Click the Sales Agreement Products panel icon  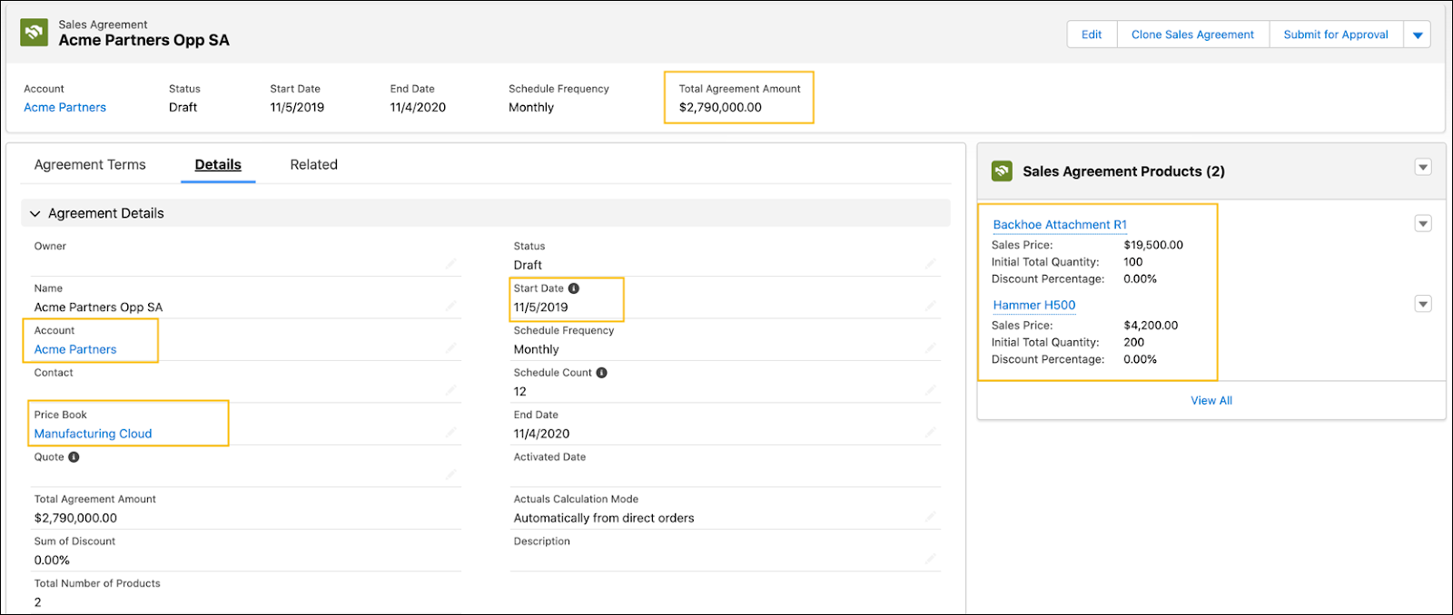pyautogui.click(x=1002, y=171)
